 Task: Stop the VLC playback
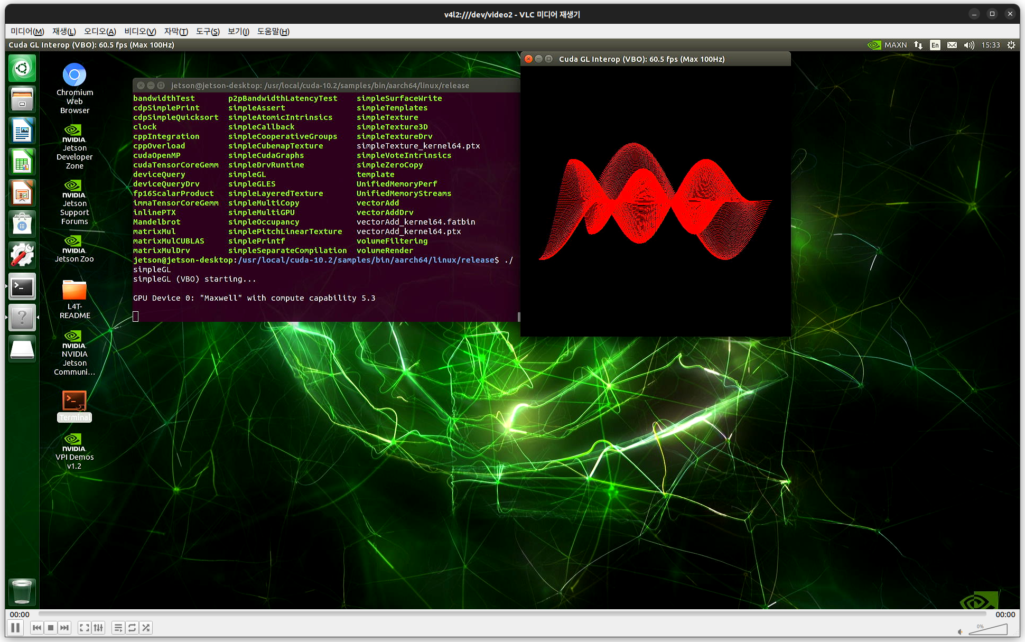pos(51,628)
